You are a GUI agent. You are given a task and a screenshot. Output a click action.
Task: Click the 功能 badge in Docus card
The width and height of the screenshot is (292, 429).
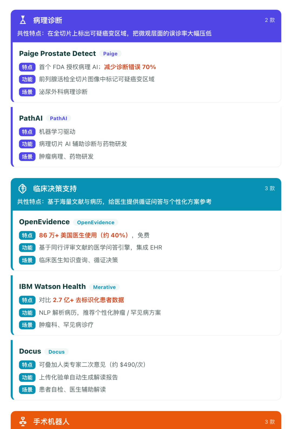(27, 377)
